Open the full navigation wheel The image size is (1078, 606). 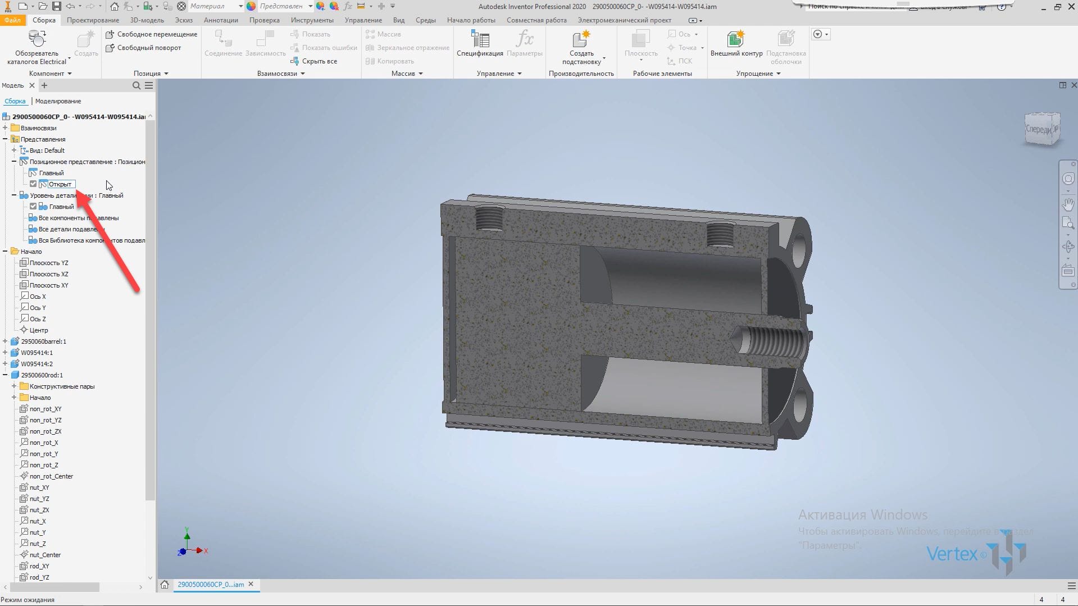(1068, 179)
